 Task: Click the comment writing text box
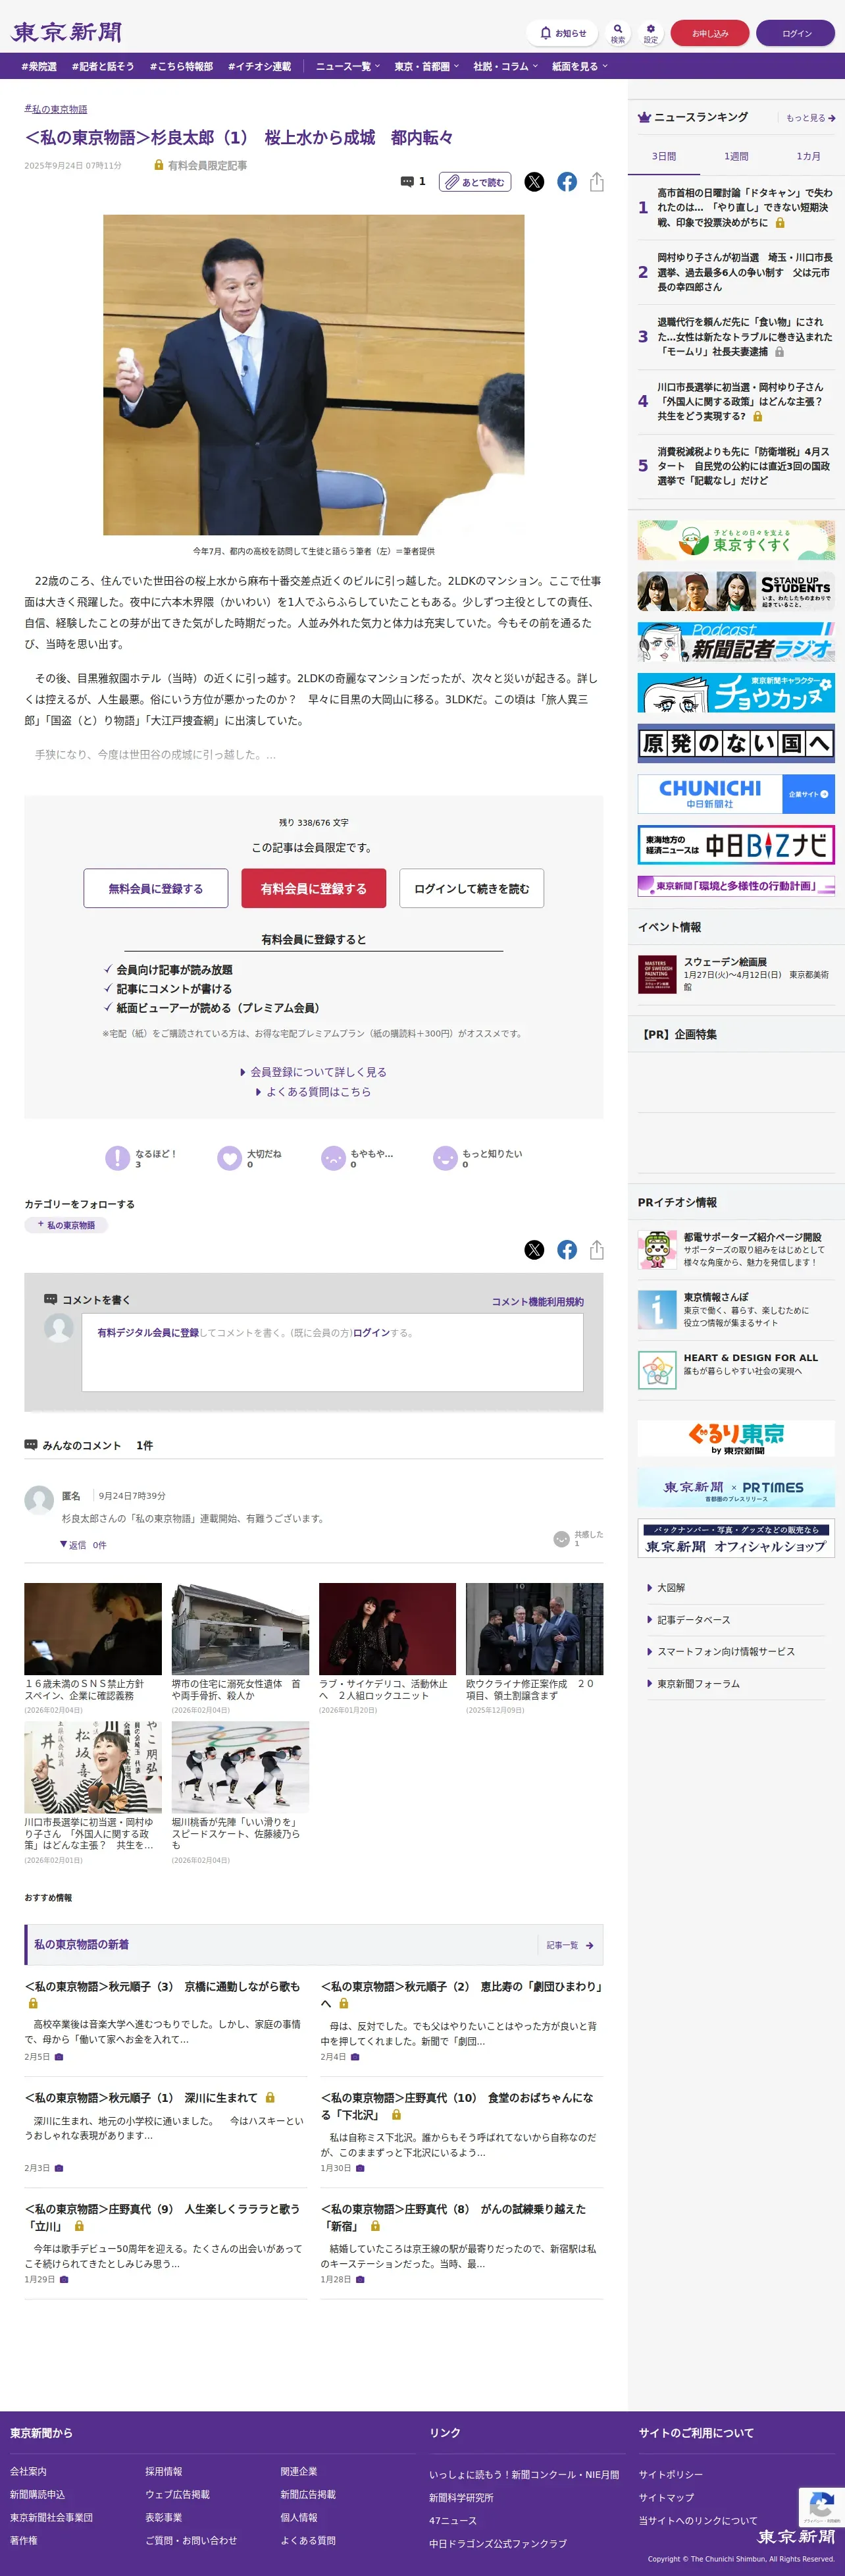(332, 1352)
